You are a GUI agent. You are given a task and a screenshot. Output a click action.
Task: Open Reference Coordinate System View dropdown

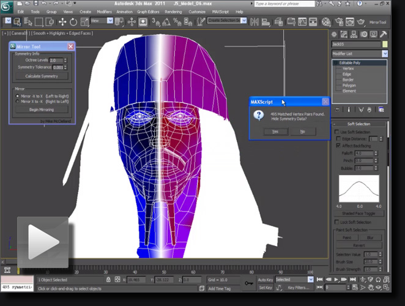102,20
